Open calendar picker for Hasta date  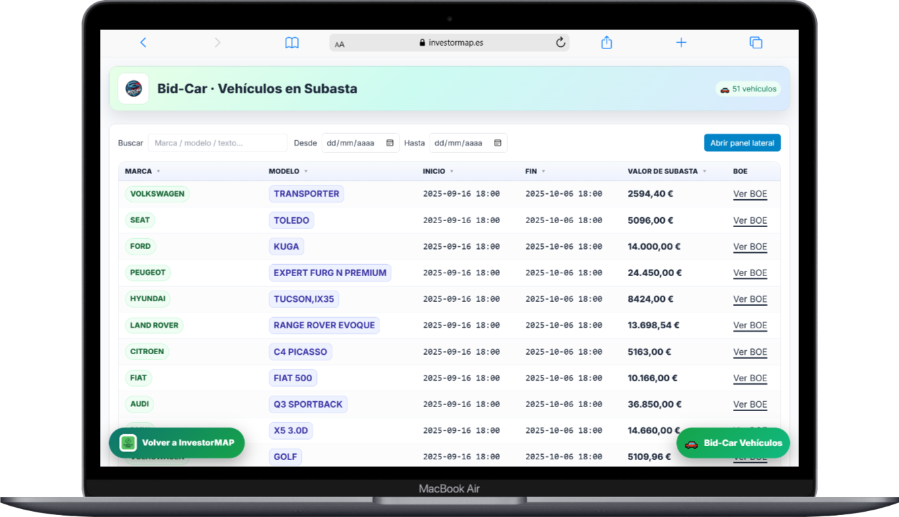point(497,142)
